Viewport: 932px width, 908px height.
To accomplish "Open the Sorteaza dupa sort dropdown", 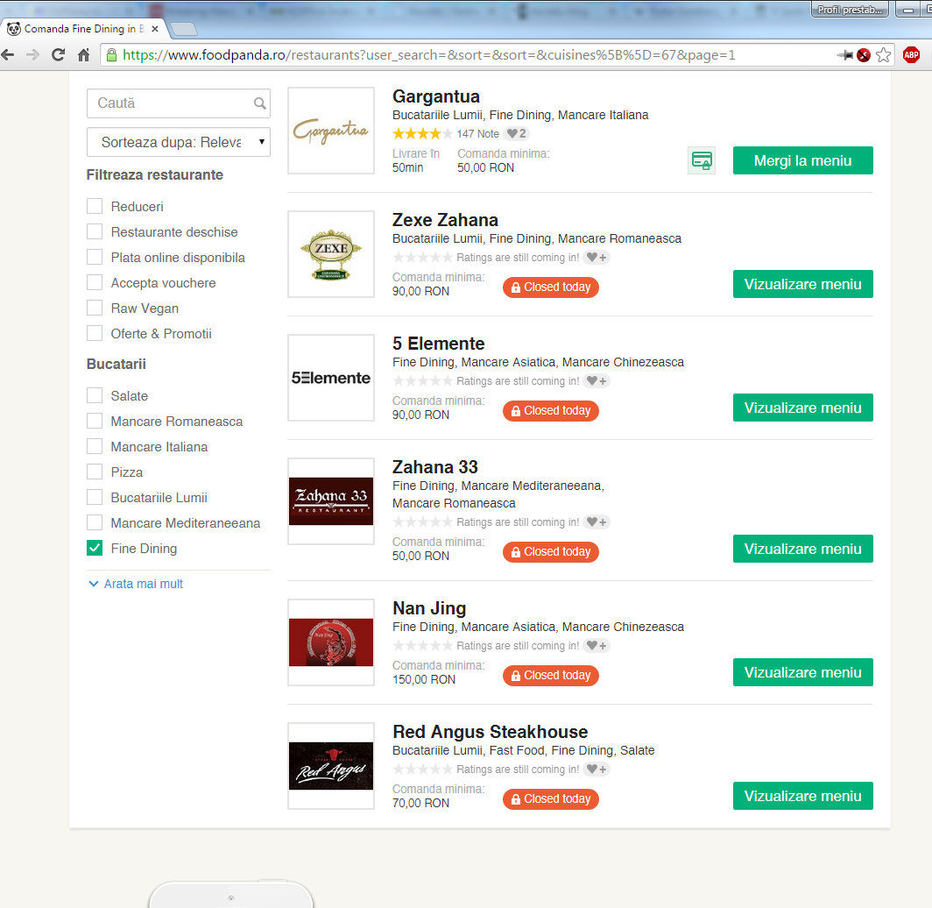I will coord(179,142).
